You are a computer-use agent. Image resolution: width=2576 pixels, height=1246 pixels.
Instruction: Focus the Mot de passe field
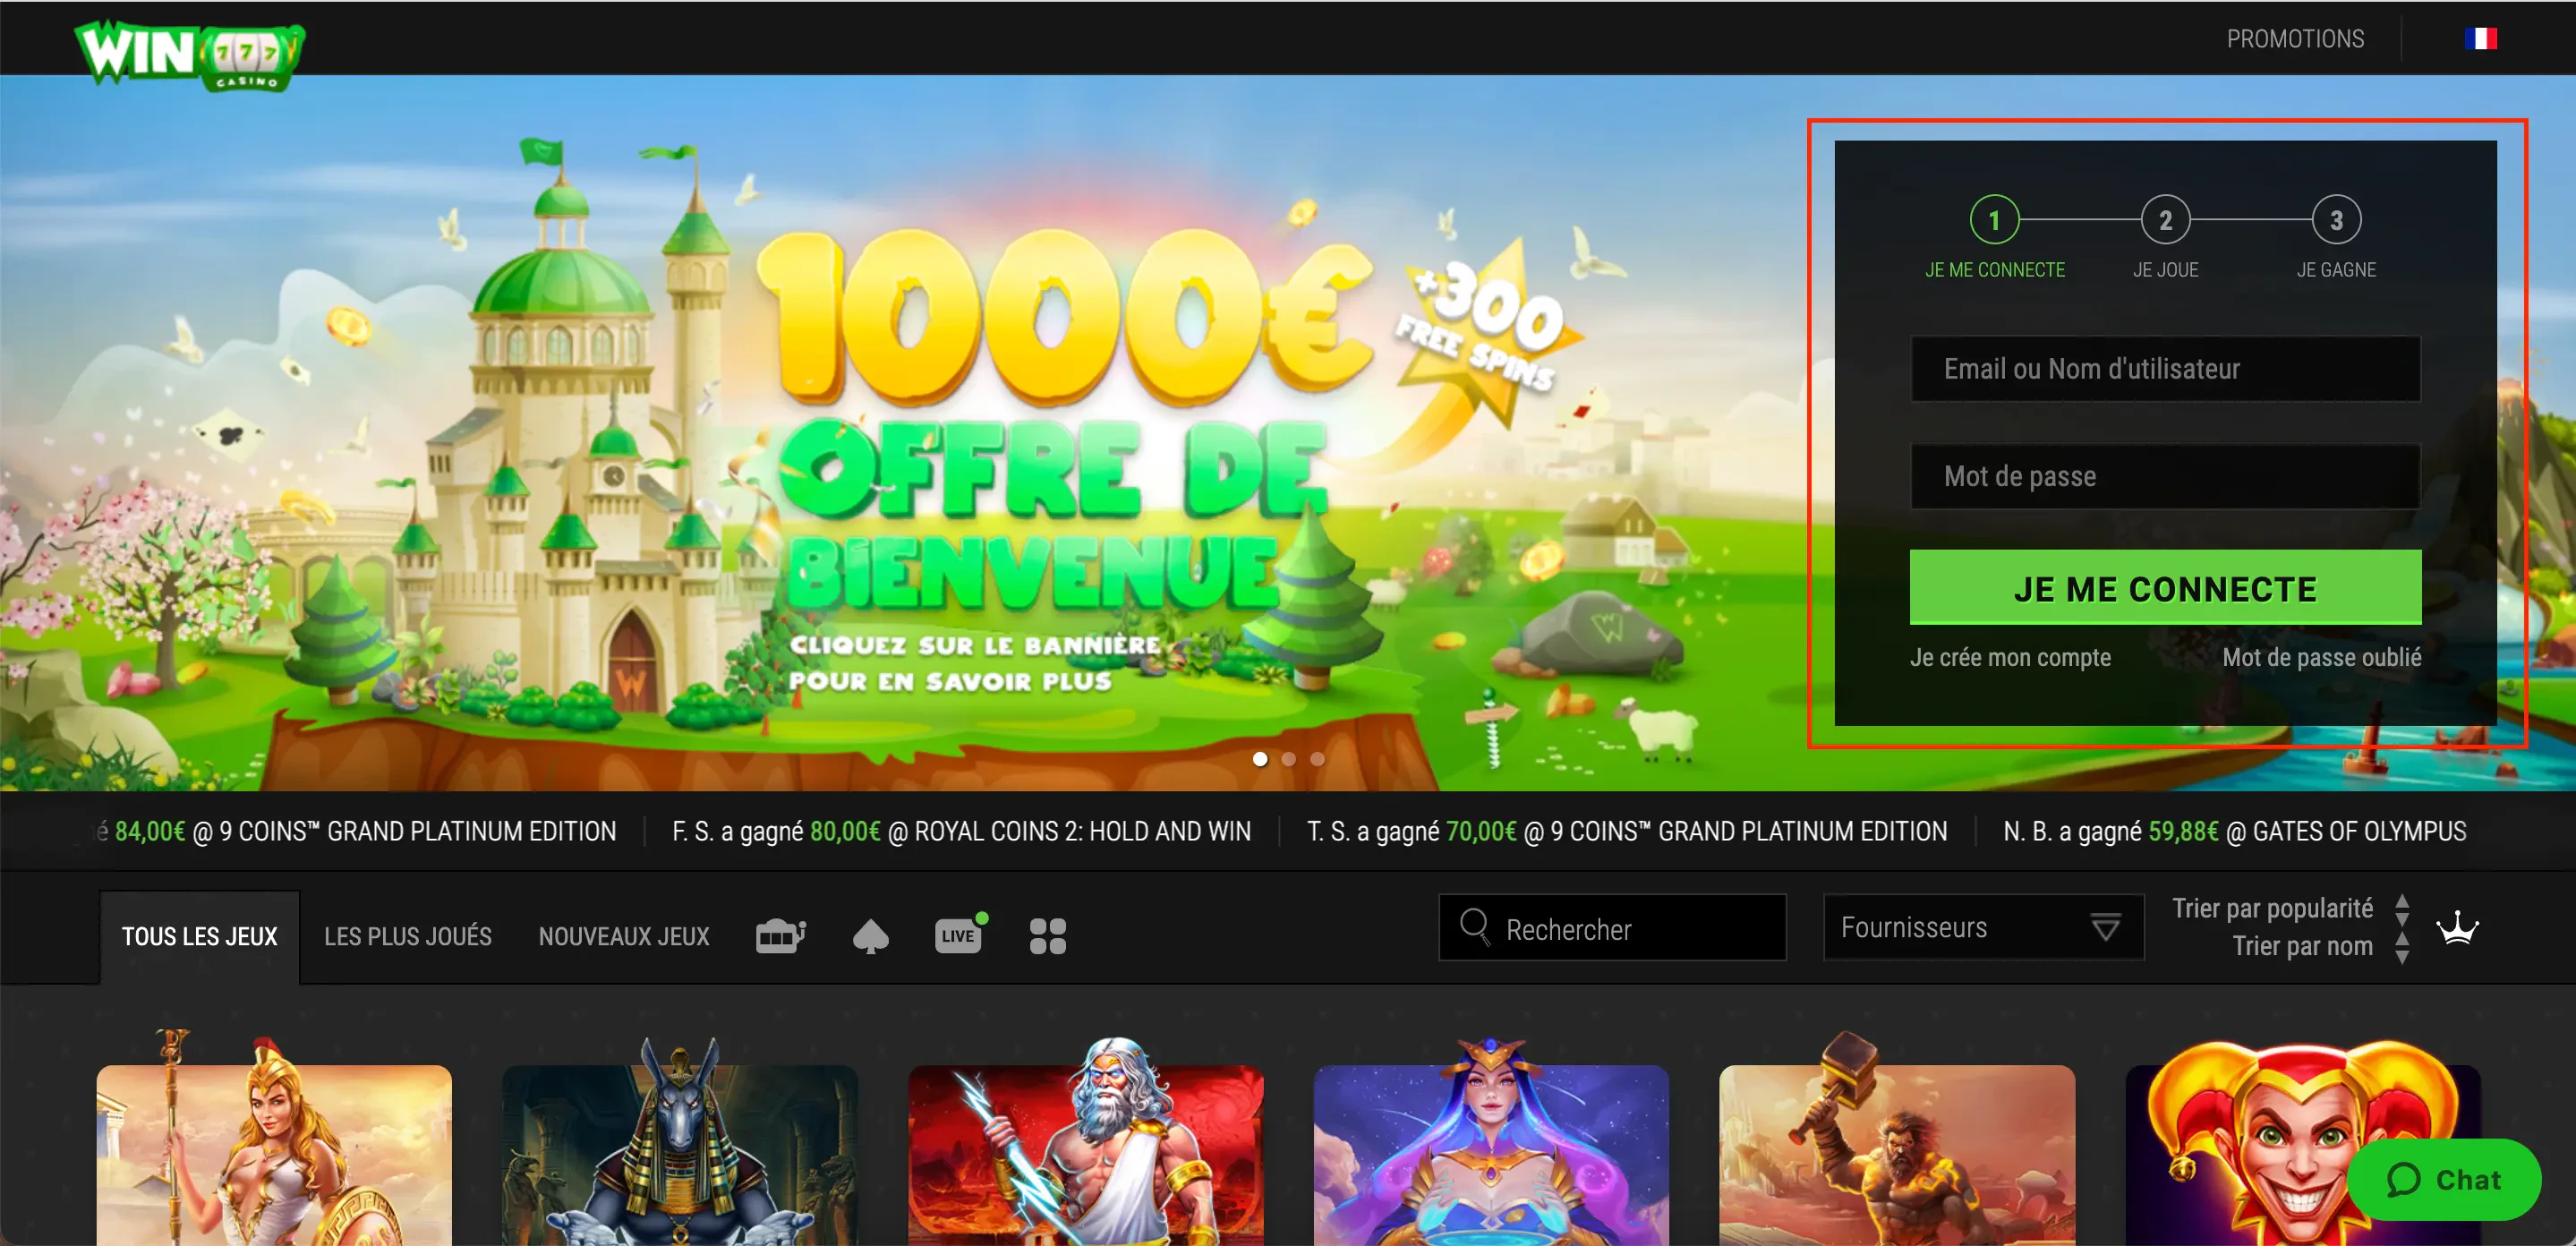(x=2165, y=477)
